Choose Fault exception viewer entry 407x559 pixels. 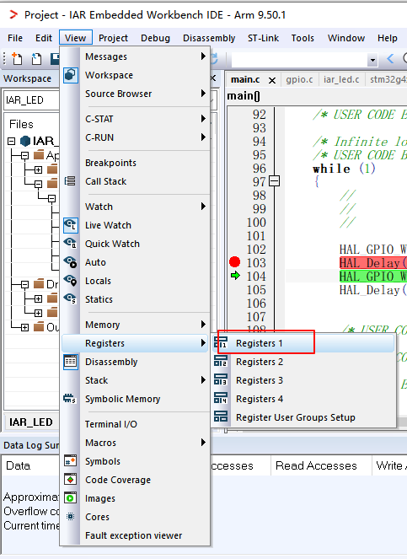point(136,535)
